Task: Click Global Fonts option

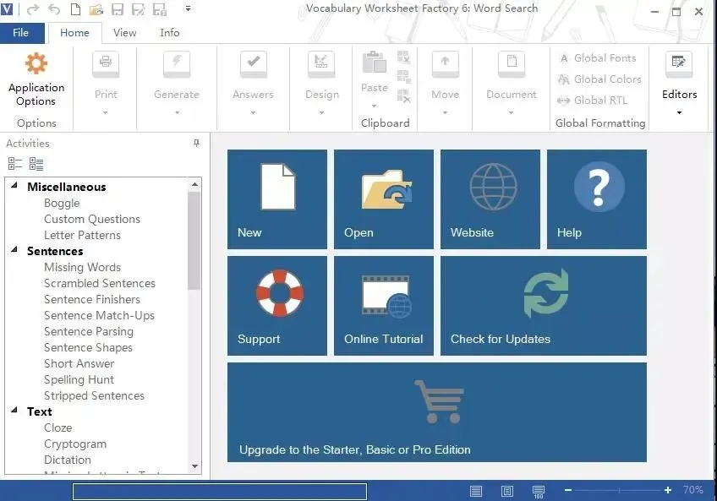Action: click(x=598, y=58)
